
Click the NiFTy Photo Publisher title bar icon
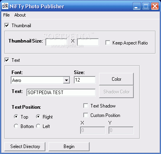coord(5,6)
